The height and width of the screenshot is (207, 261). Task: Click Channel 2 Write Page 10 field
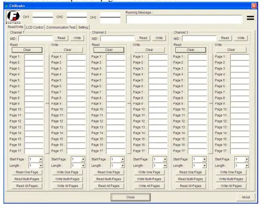click(x=158, y=109)
